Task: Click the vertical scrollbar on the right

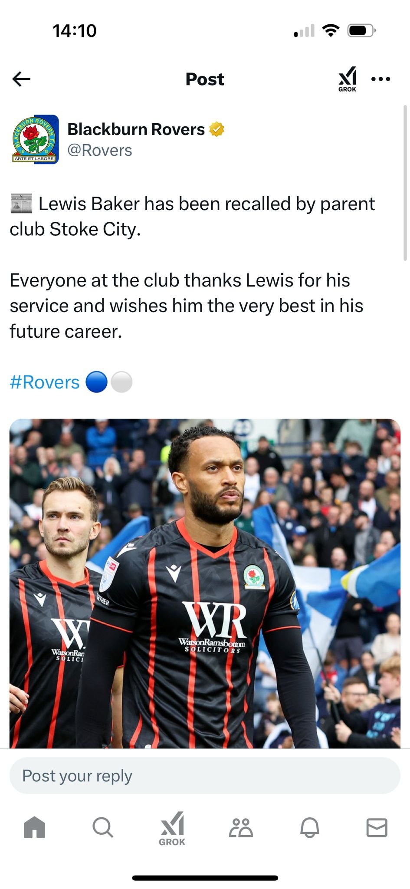Action: coord(405,182)
